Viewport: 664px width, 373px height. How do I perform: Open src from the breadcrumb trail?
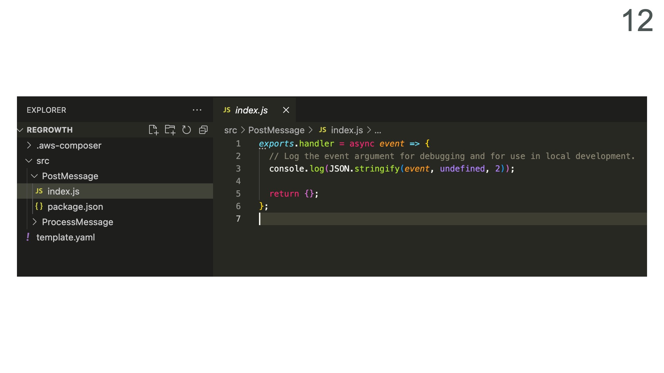(x=231, y=130)
